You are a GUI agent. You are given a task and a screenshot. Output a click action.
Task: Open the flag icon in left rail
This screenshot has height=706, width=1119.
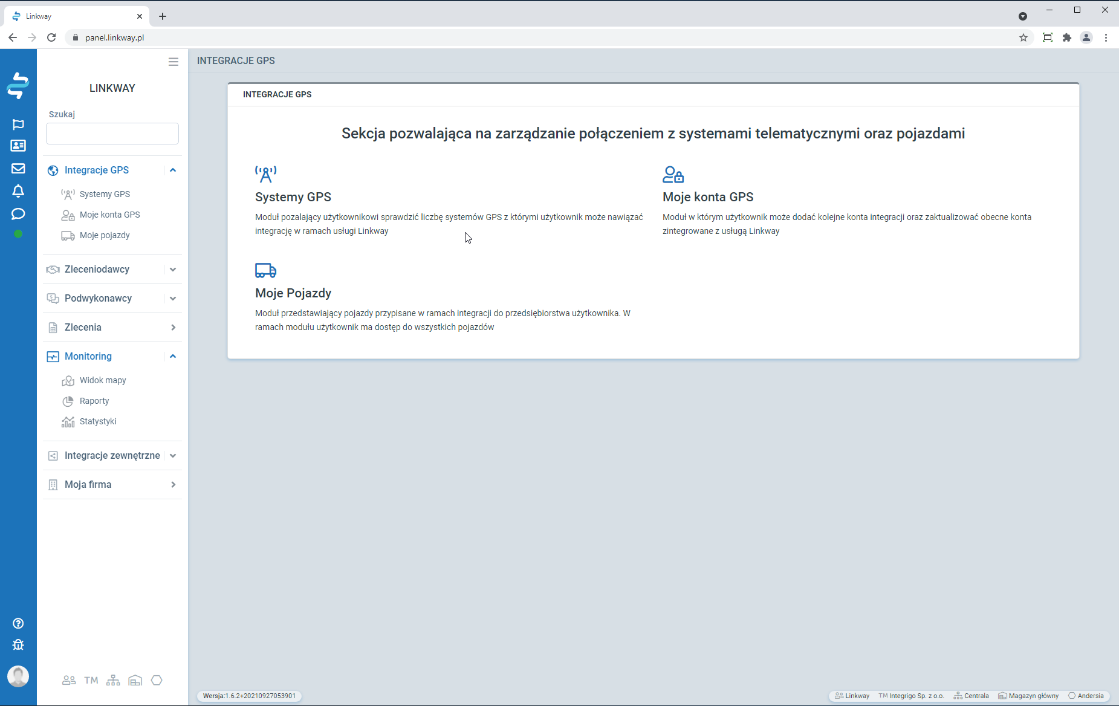click(18, 125)
